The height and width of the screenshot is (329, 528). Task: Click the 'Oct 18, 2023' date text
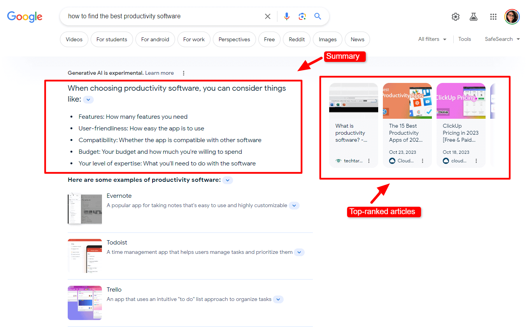456,152
